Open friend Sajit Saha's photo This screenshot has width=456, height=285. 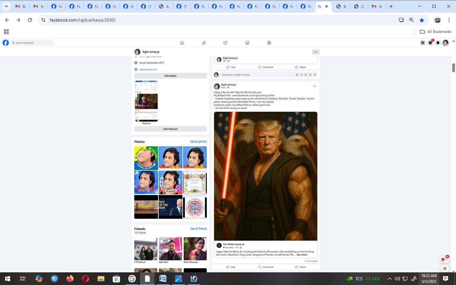[x=170, y=249]
